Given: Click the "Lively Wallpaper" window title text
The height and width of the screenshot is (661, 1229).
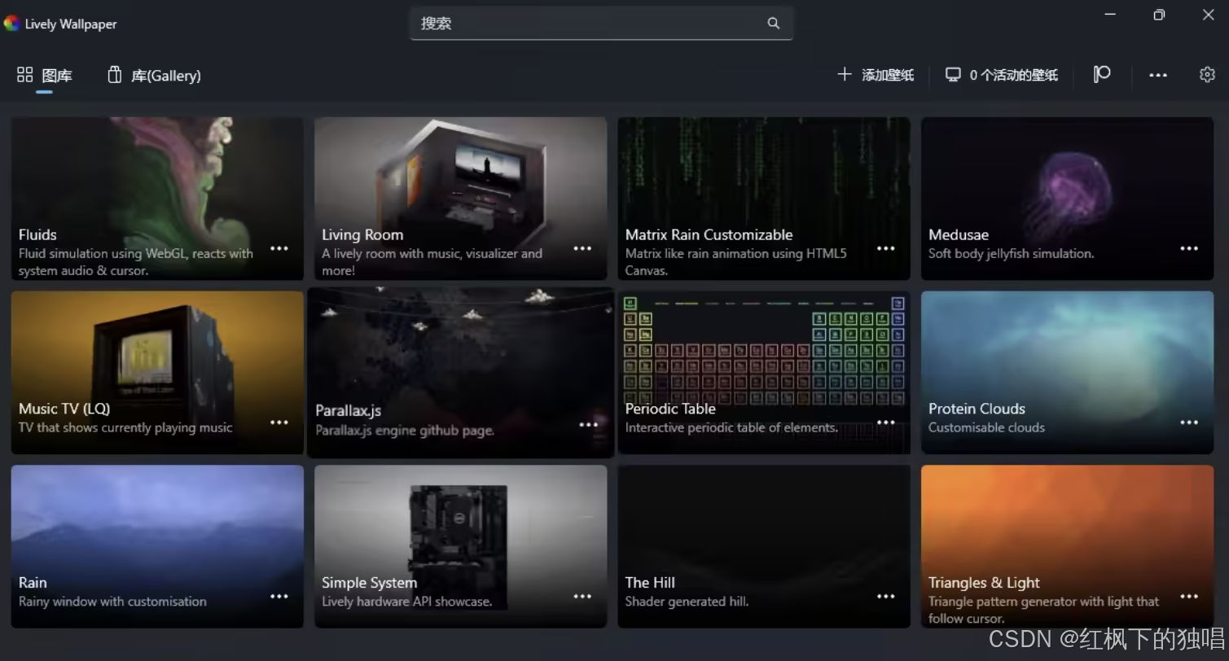Looking at the screenshot, I should tap(71, 24).
